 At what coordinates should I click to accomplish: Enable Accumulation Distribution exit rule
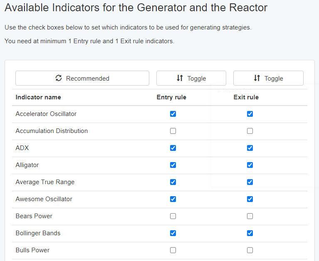tap(250, 131)
